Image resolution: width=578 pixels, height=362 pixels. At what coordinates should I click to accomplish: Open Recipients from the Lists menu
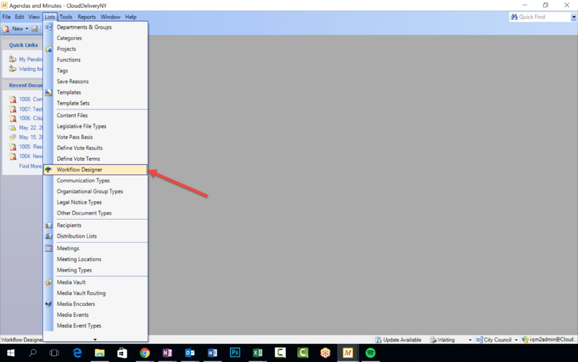point(95,225)
